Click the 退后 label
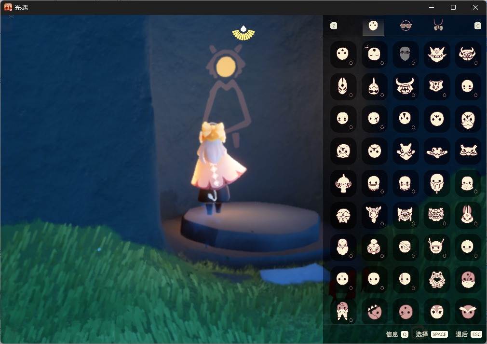 point(461,334)
